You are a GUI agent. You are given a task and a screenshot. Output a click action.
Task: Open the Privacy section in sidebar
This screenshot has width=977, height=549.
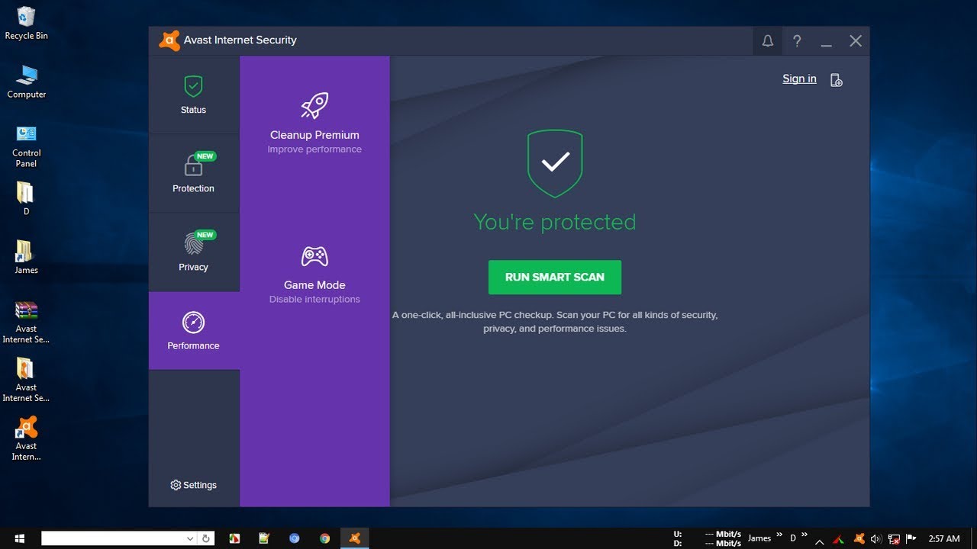194,252
